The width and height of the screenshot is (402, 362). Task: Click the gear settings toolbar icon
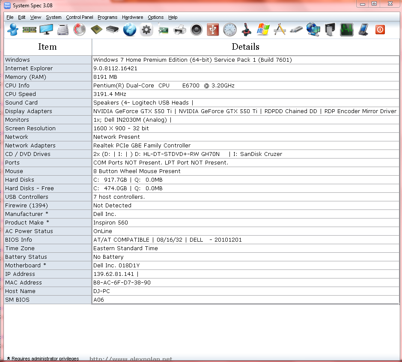pyautogui.click(x=146, y=30)
